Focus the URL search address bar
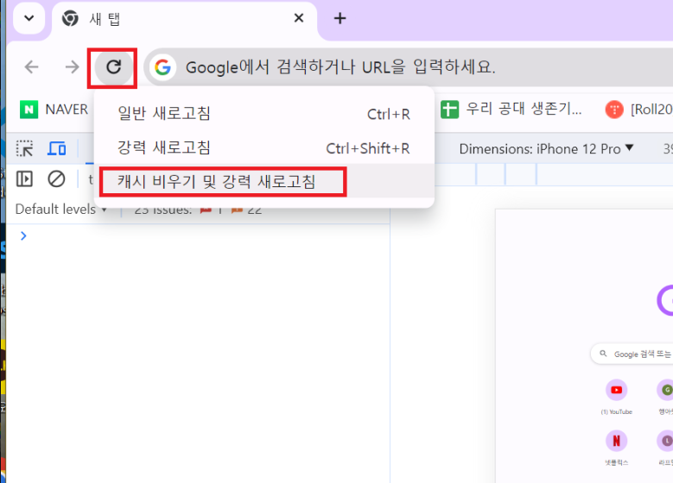Screen dimensions: 673x483 pyautogui.click(x=408, y=67)
